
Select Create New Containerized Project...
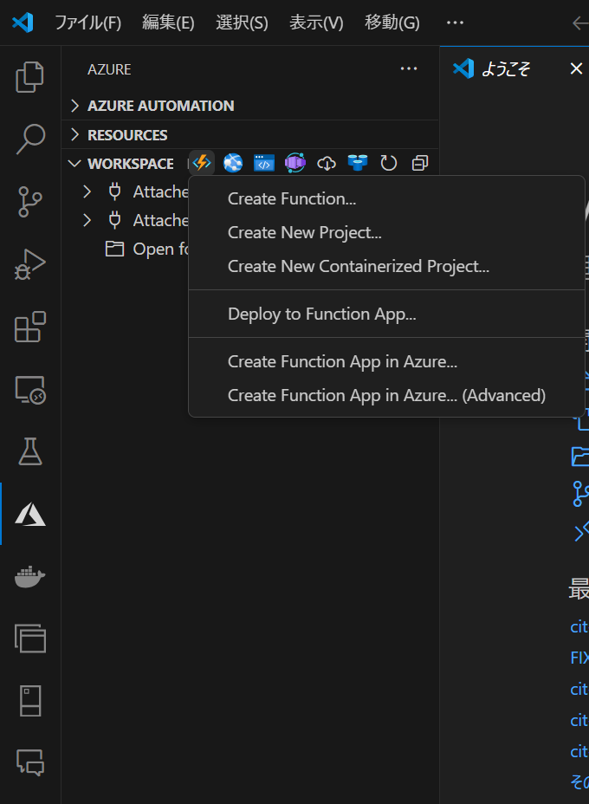click(358, 266)
